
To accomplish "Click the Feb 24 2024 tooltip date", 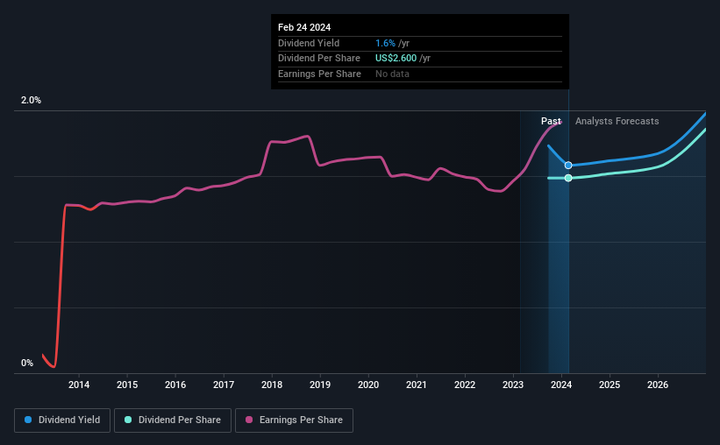I will point(304,27).
